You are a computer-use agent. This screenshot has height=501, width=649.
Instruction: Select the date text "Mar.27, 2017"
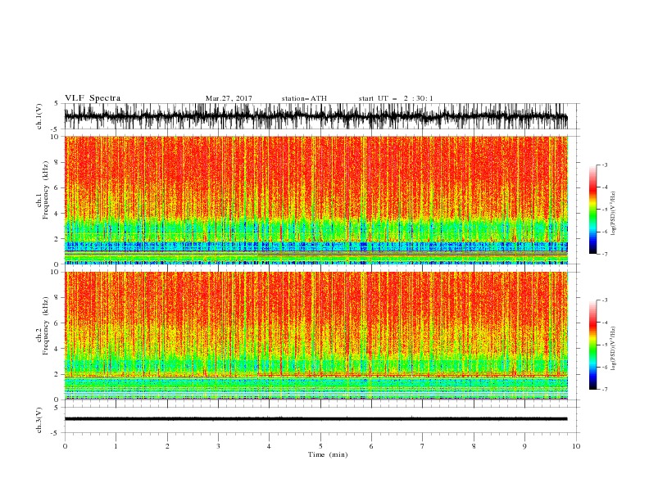[229, 98]
